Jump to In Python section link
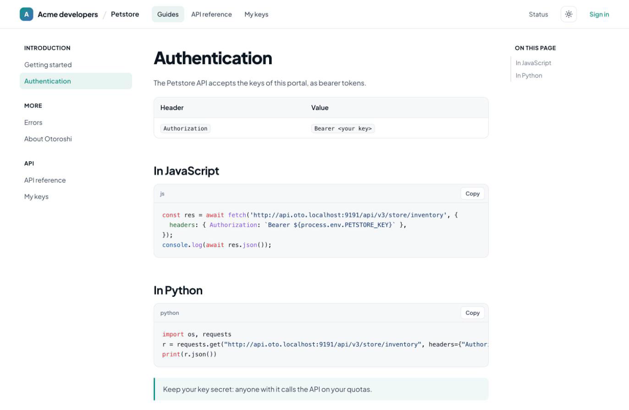This screenshot has height=410, width=629. [x=529, y=76]
